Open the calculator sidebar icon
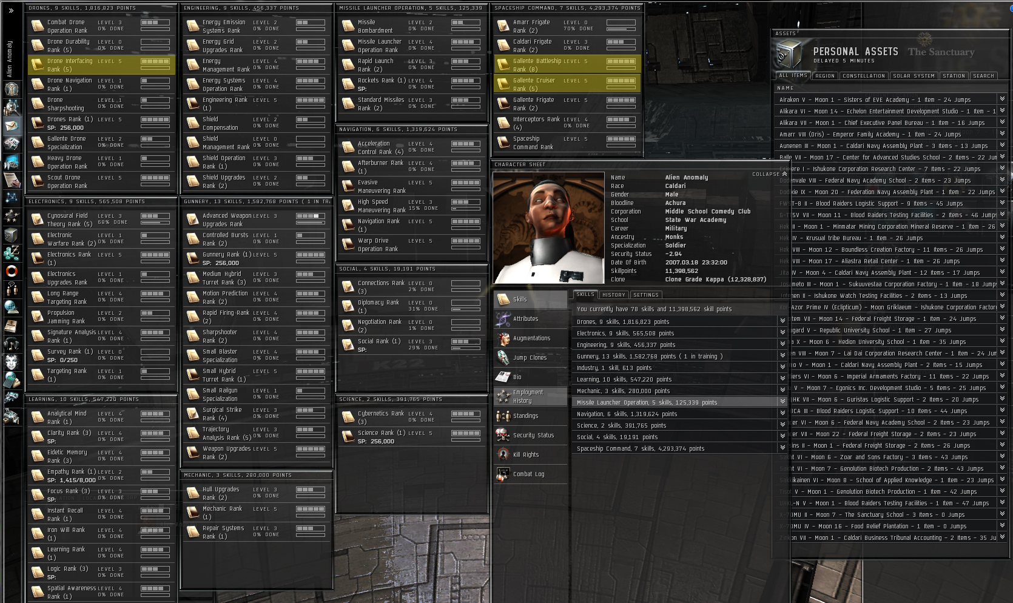 12,380
